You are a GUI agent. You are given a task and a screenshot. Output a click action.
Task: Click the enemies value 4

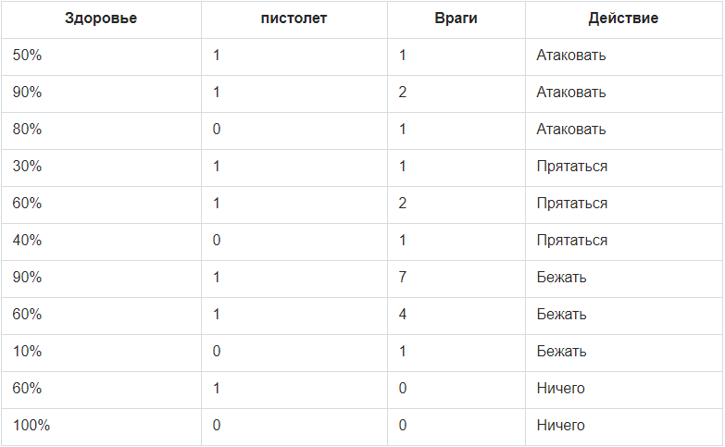click(403, 314)
